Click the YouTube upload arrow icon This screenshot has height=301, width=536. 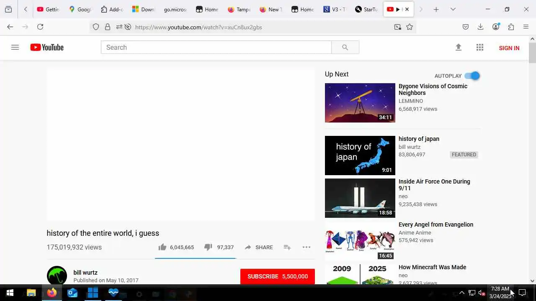[459, 47]
